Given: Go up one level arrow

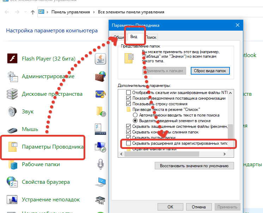Looking at the screenshot, I should pyautogui.click(x=33, y=12).
